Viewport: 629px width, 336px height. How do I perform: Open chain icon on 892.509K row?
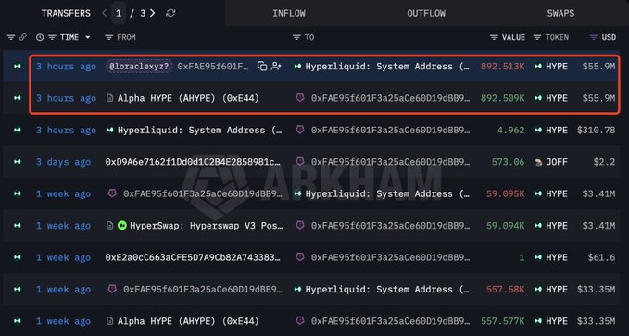(18, 98)
